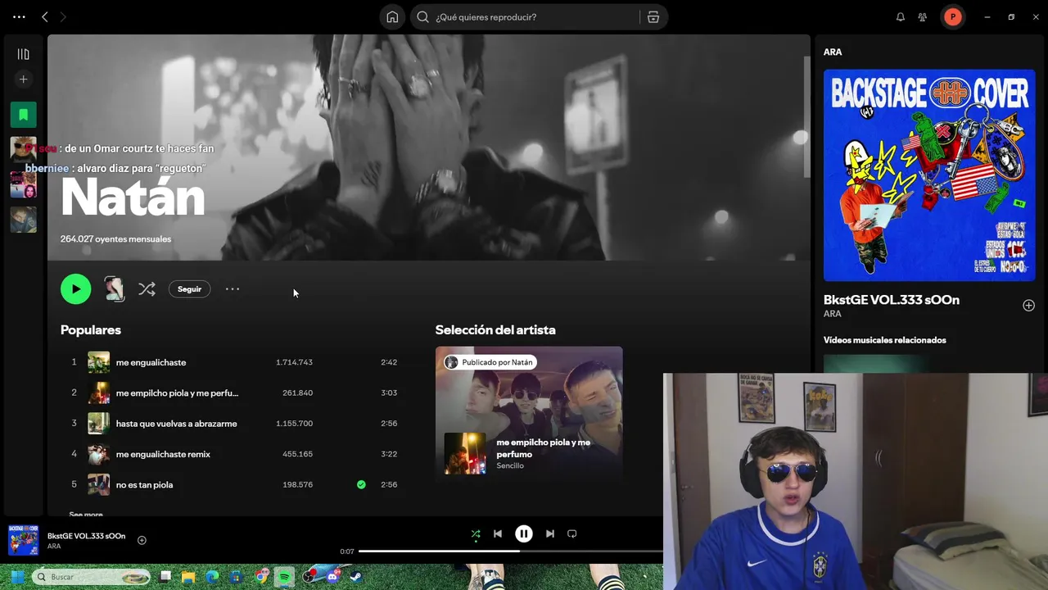Open the first library playlist thumbnail
Viewport: 1048px width, 590px height.
23,149
